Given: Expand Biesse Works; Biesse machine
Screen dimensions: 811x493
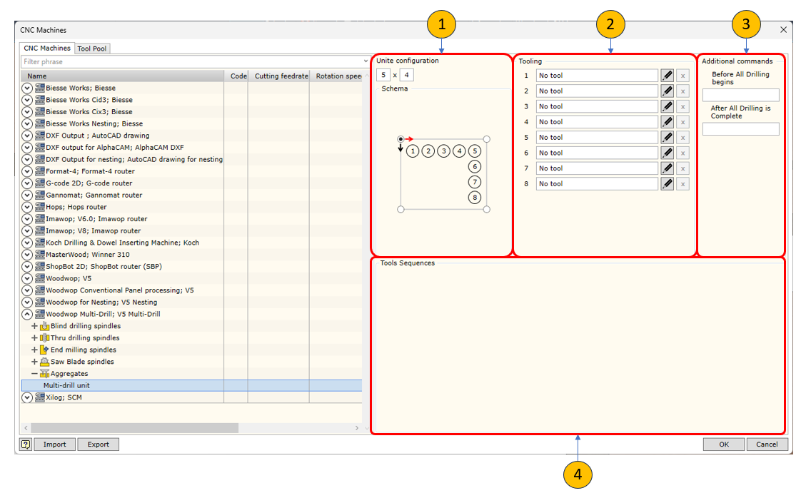Looking at the screenshot, I should (x=27, y=88).
